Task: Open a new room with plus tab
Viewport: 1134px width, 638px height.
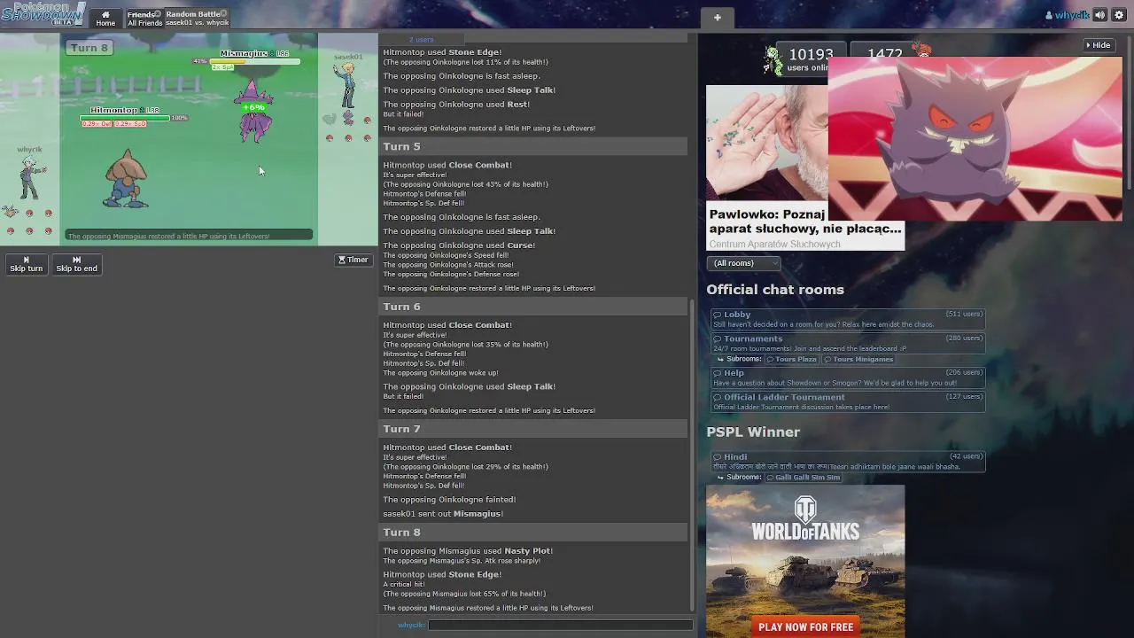Action: click(x=718, y=18)
